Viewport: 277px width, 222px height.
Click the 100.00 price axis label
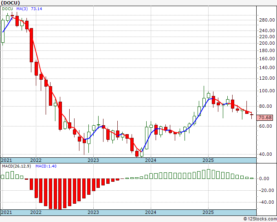coord(267,91)
